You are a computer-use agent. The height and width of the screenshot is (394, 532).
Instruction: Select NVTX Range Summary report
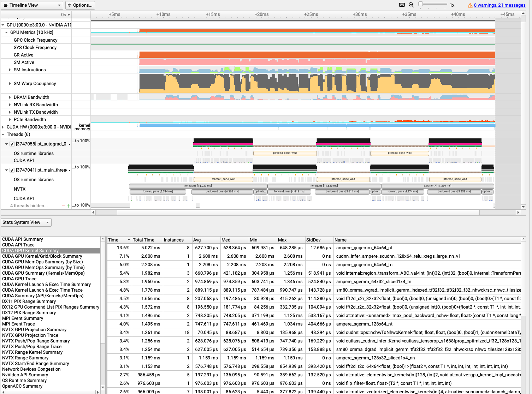[25, 358]
